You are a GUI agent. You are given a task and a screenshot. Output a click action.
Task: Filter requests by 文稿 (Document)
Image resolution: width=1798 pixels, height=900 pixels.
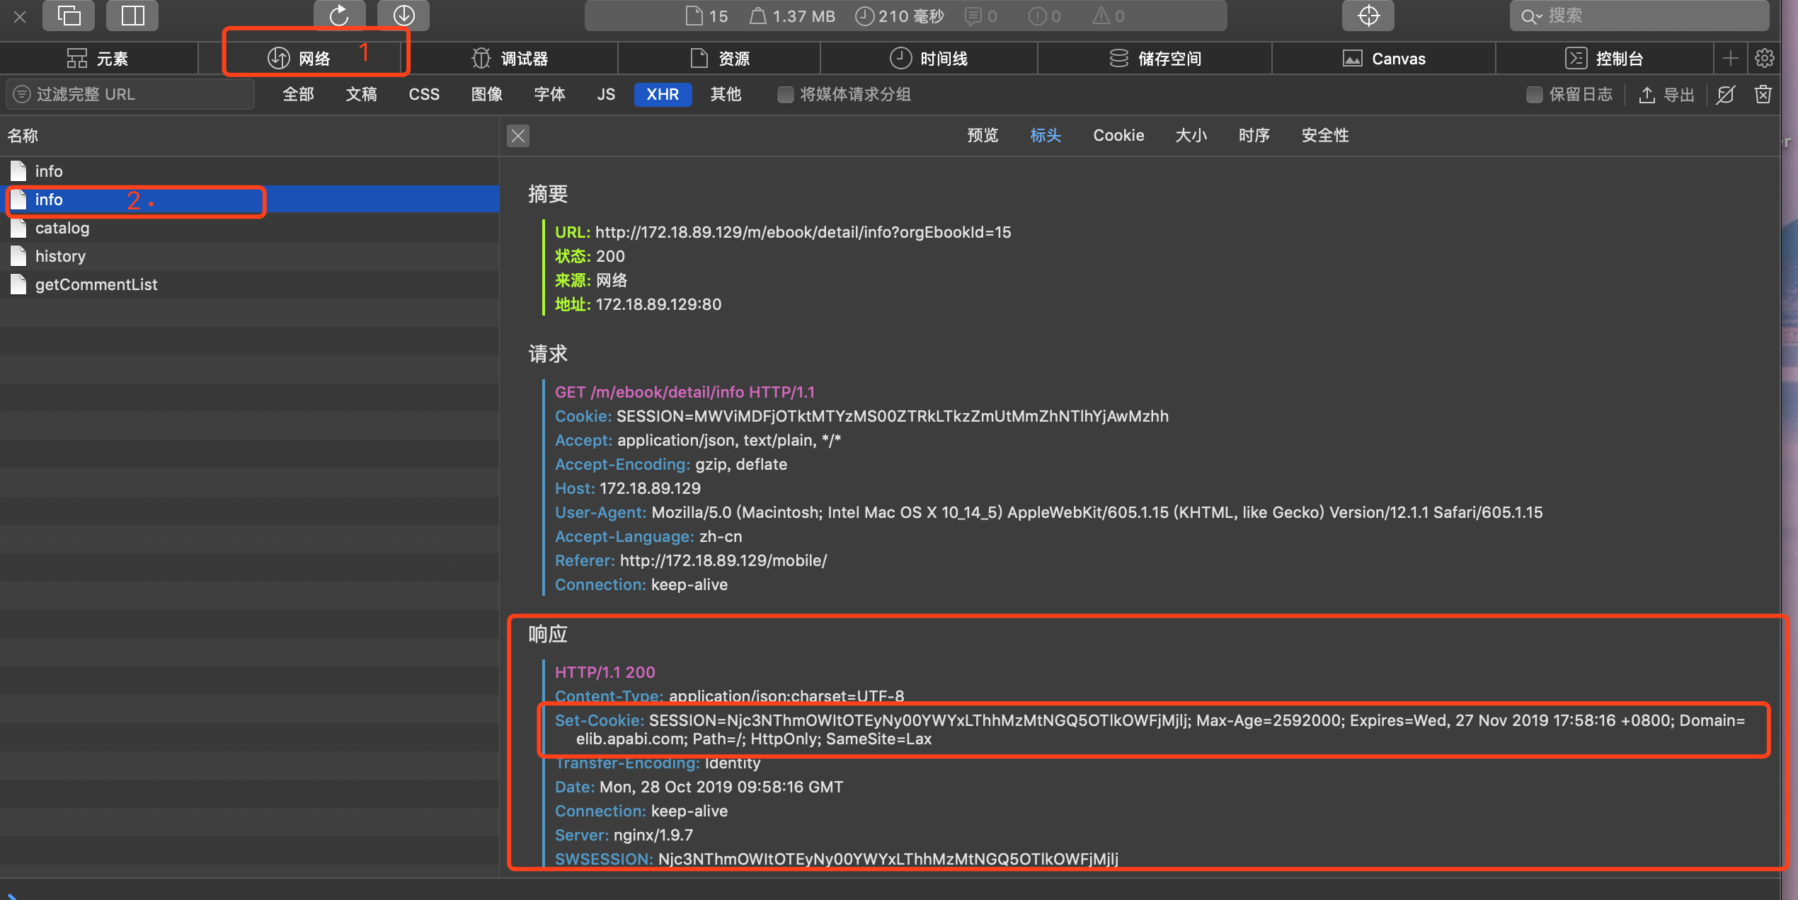click(361, 94)
